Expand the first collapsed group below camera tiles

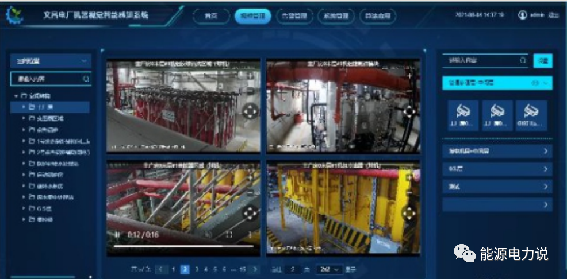pyautogui.click(x=497, y=151)
